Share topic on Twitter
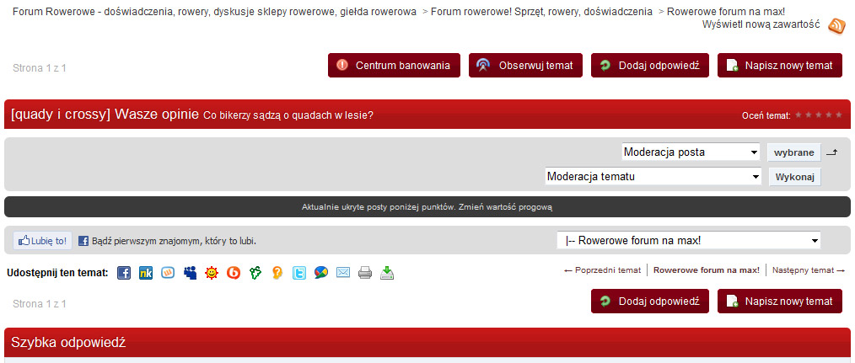 pos(299,273)
